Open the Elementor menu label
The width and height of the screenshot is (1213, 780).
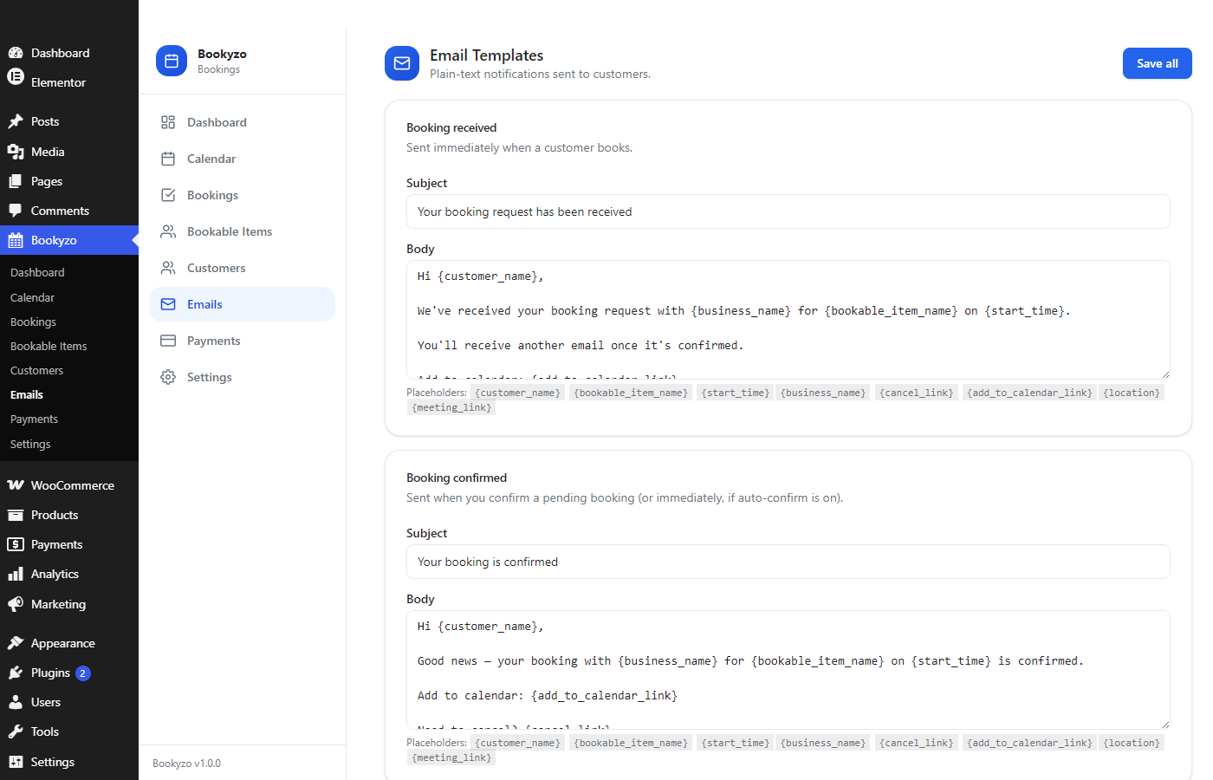(58, 82)
